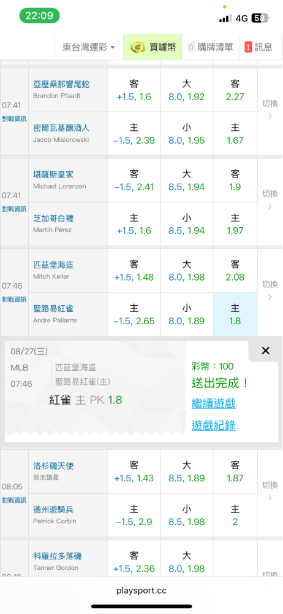Close the bet confirmation slip

[x=265, y=351]
